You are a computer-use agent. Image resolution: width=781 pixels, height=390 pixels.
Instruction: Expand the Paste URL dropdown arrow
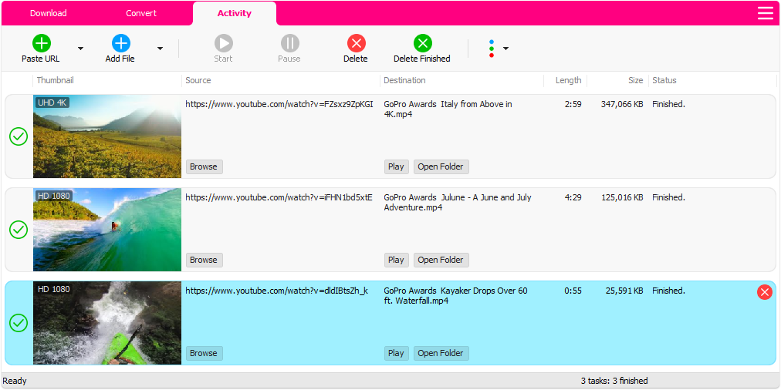pos(80,49)
